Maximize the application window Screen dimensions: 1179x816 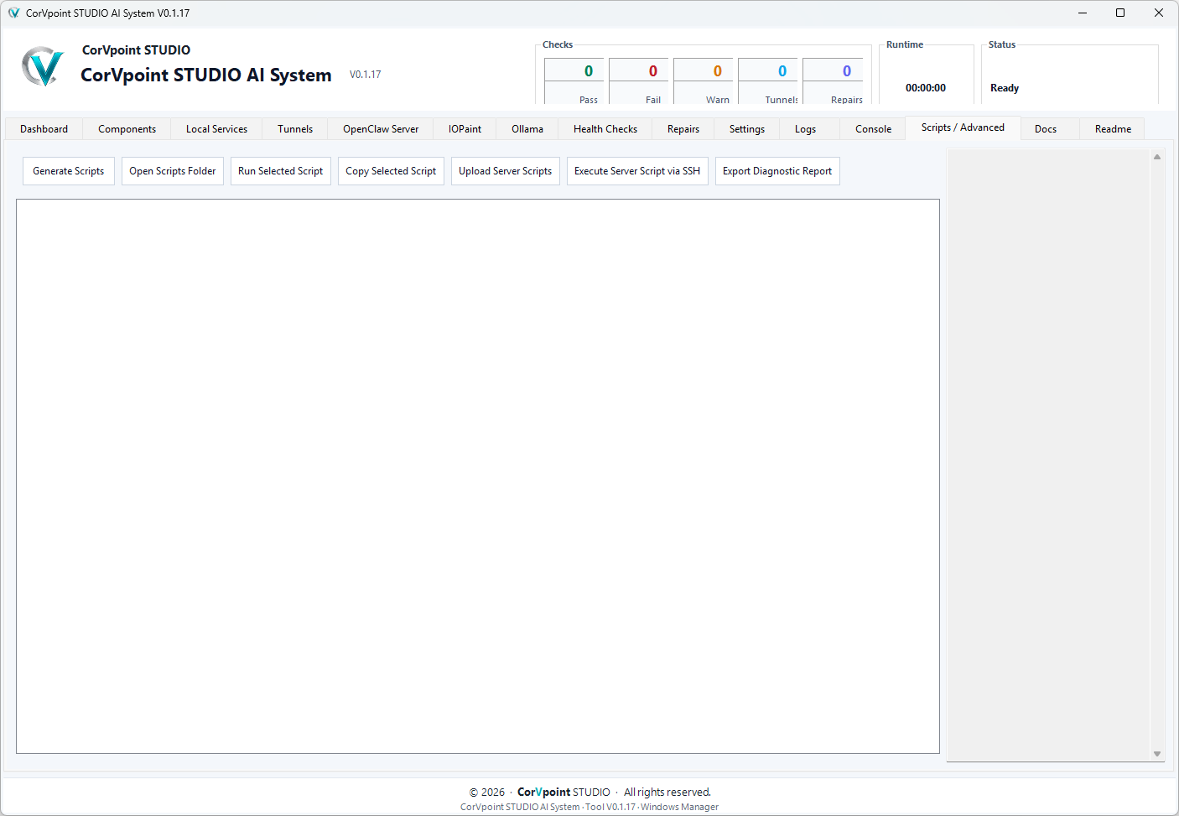coord(1120,13)
